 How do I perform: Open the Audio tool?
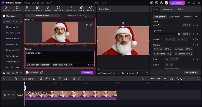(x=48, y=9)
